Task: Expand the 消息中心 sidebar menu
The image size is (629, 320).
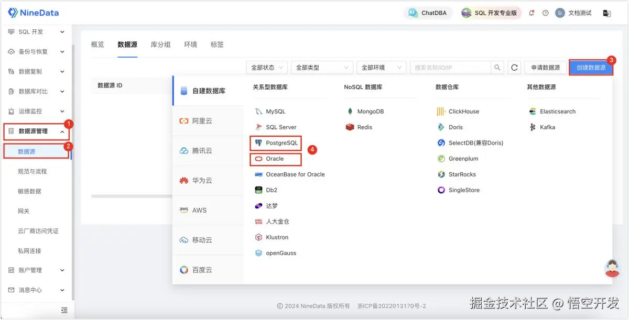Action: [36, 290]
